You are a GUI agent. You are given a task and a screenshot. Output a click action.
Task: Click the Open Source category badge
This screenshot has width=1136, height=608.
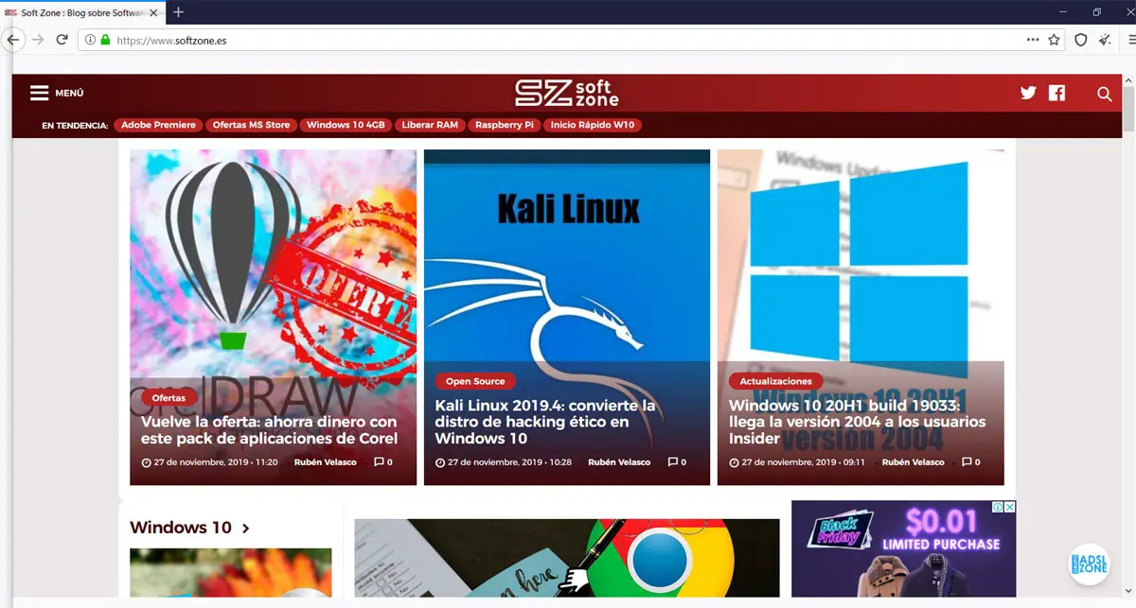(475, 381)
